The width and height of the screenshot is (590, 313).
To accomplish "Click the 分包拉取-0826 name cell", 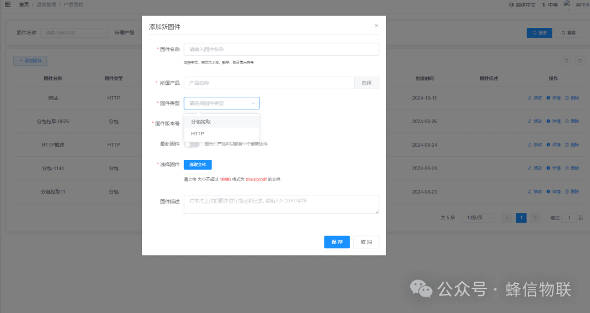I will coord(53,121).
